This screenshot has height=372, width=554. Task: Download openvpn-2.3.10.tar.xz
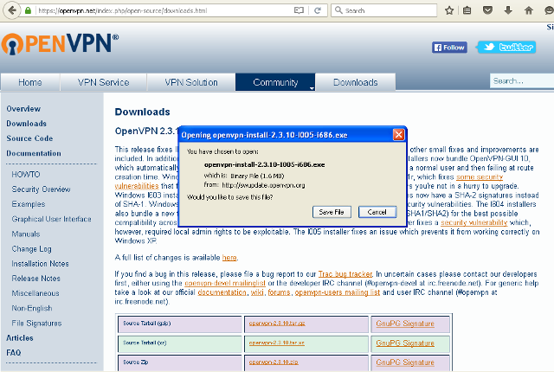(276, 343)
